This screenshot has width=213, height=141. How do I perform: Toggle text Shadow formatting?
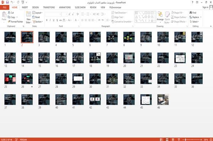coord(57,20)
